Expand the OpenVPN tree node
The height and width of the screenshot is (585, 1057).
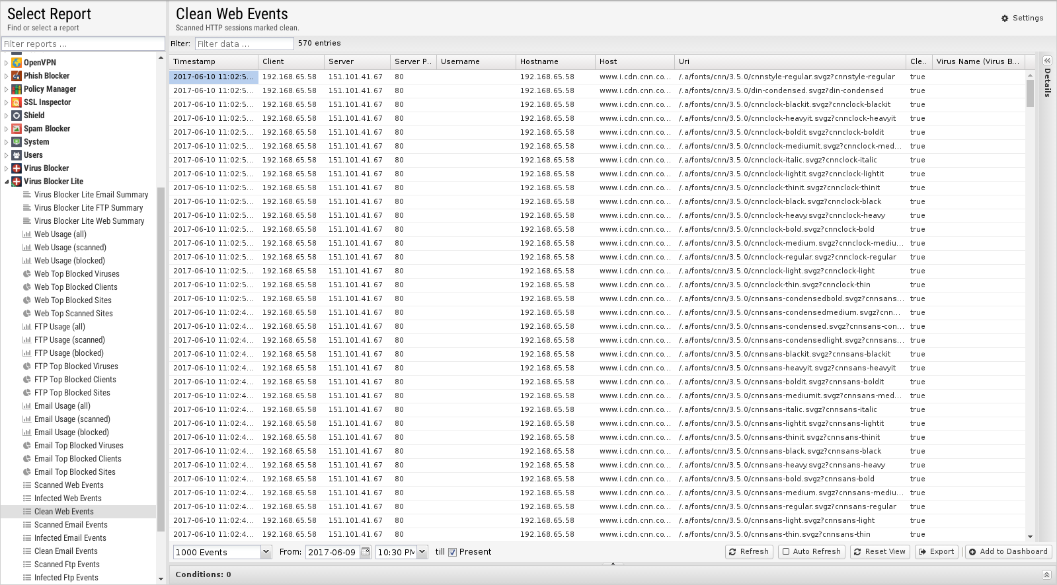(7, 63)
